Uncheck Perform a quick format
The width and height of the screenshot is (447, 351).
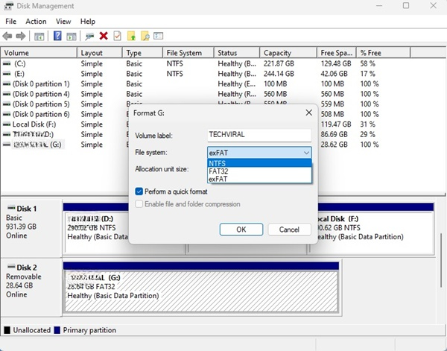[x=139, y=192]
